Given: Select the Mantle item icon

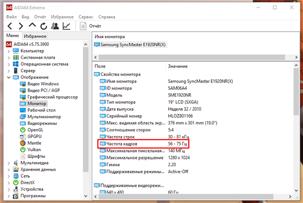Looking at the screenshot, I should point(23,143).
